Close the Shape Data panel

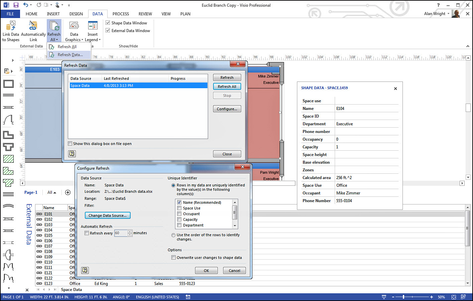(396, 89)
